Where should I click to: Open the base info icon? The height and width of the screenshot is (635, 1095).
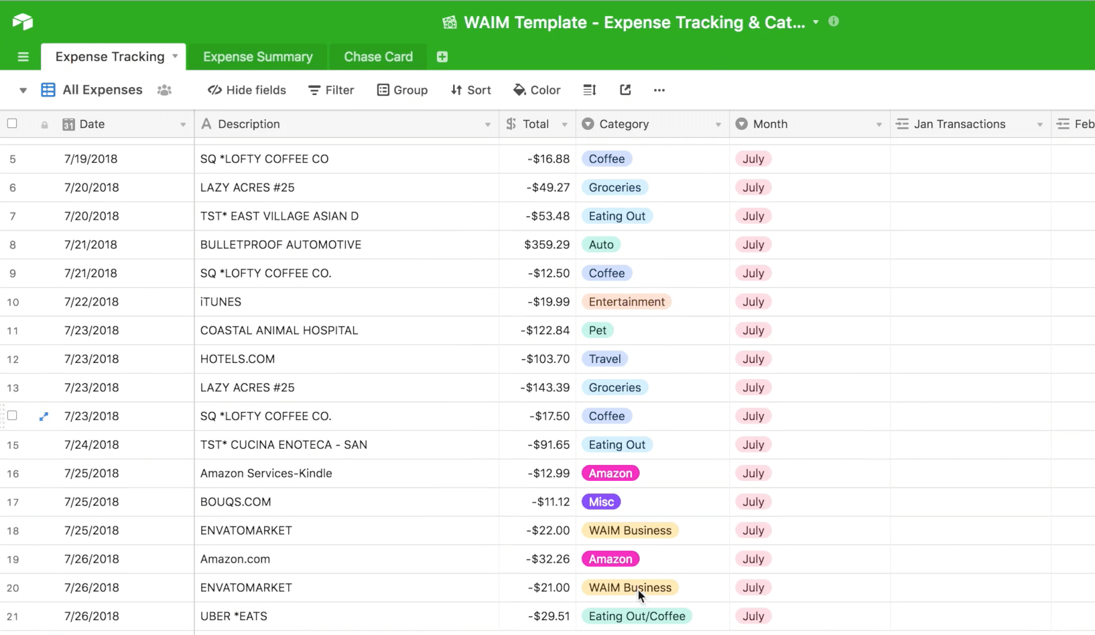(834, 21)
